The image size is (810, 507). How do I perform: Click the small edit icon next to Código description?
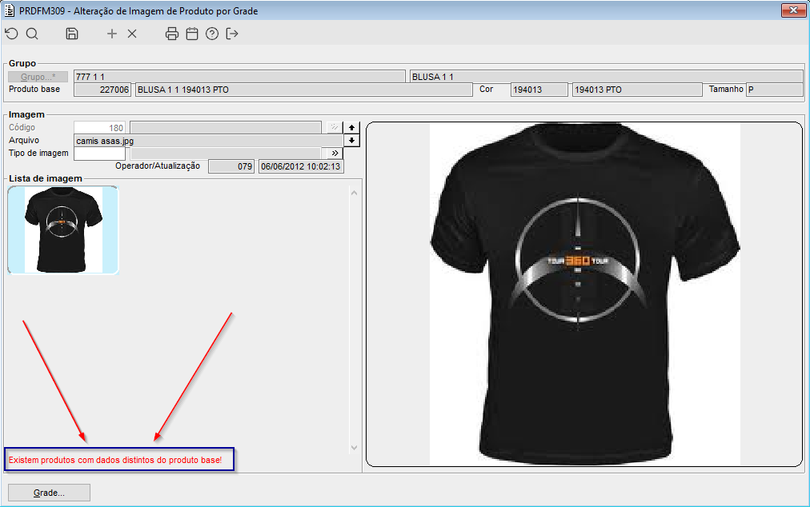click(335, 127)
